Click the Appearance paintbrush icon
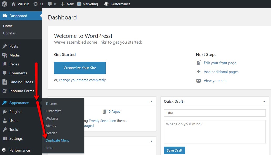The width and height of the screenshot is (271, 155). (5, 103)
